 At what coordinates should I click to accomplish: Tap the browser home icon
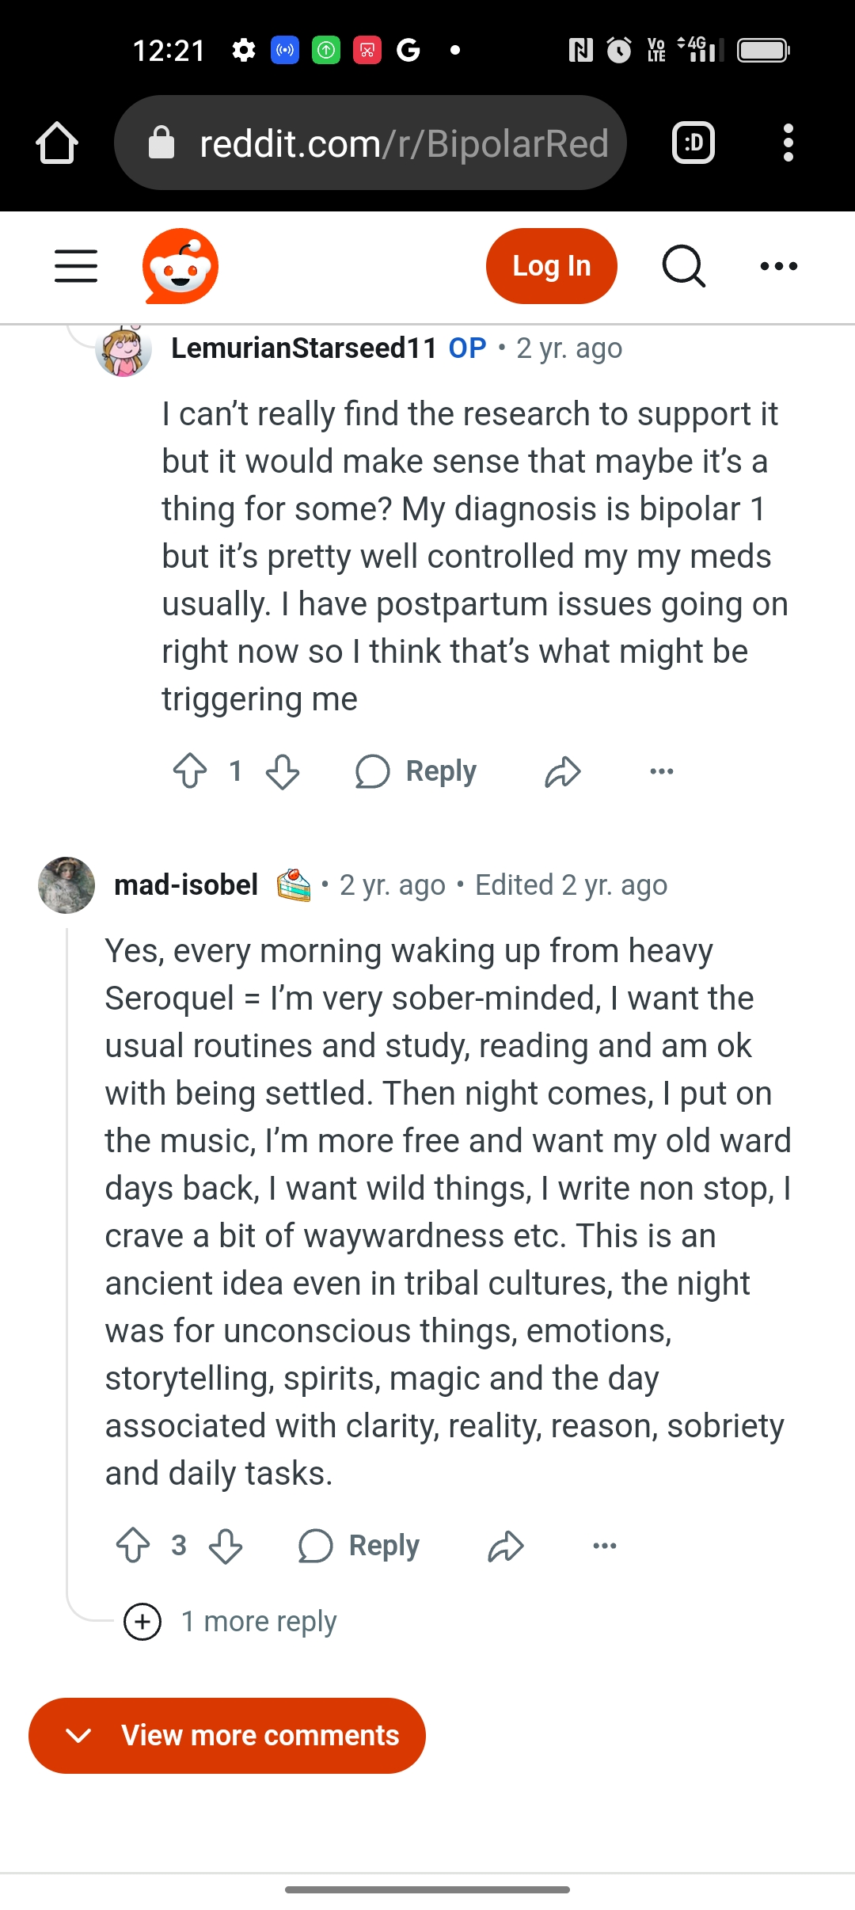coord(57,143)
